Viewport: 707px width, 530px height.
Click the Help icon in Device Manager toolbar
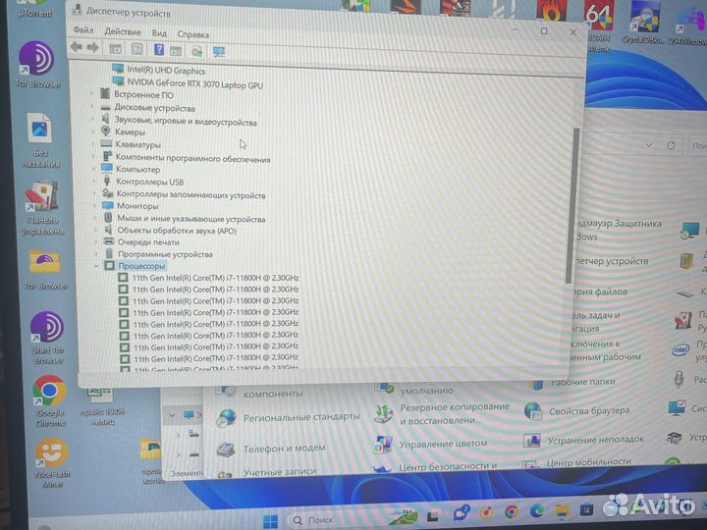coord(158,50)
